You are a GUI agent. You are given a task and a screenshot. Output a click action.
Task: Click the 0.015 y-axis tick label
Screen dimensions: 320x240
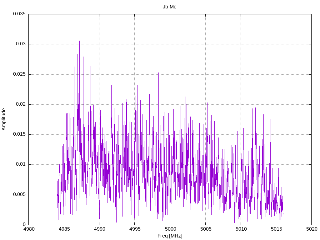(19, 134)
